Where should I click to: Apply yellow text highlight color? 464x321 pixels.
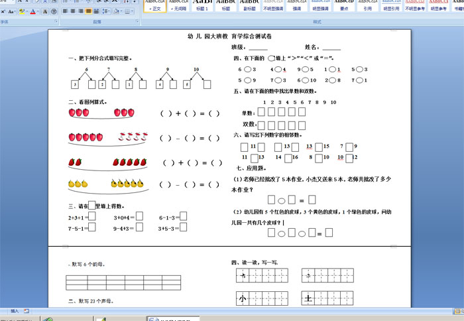click(21, 11)
